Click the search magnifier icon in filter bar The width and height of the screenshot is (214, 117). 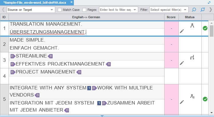pos(194,10)
